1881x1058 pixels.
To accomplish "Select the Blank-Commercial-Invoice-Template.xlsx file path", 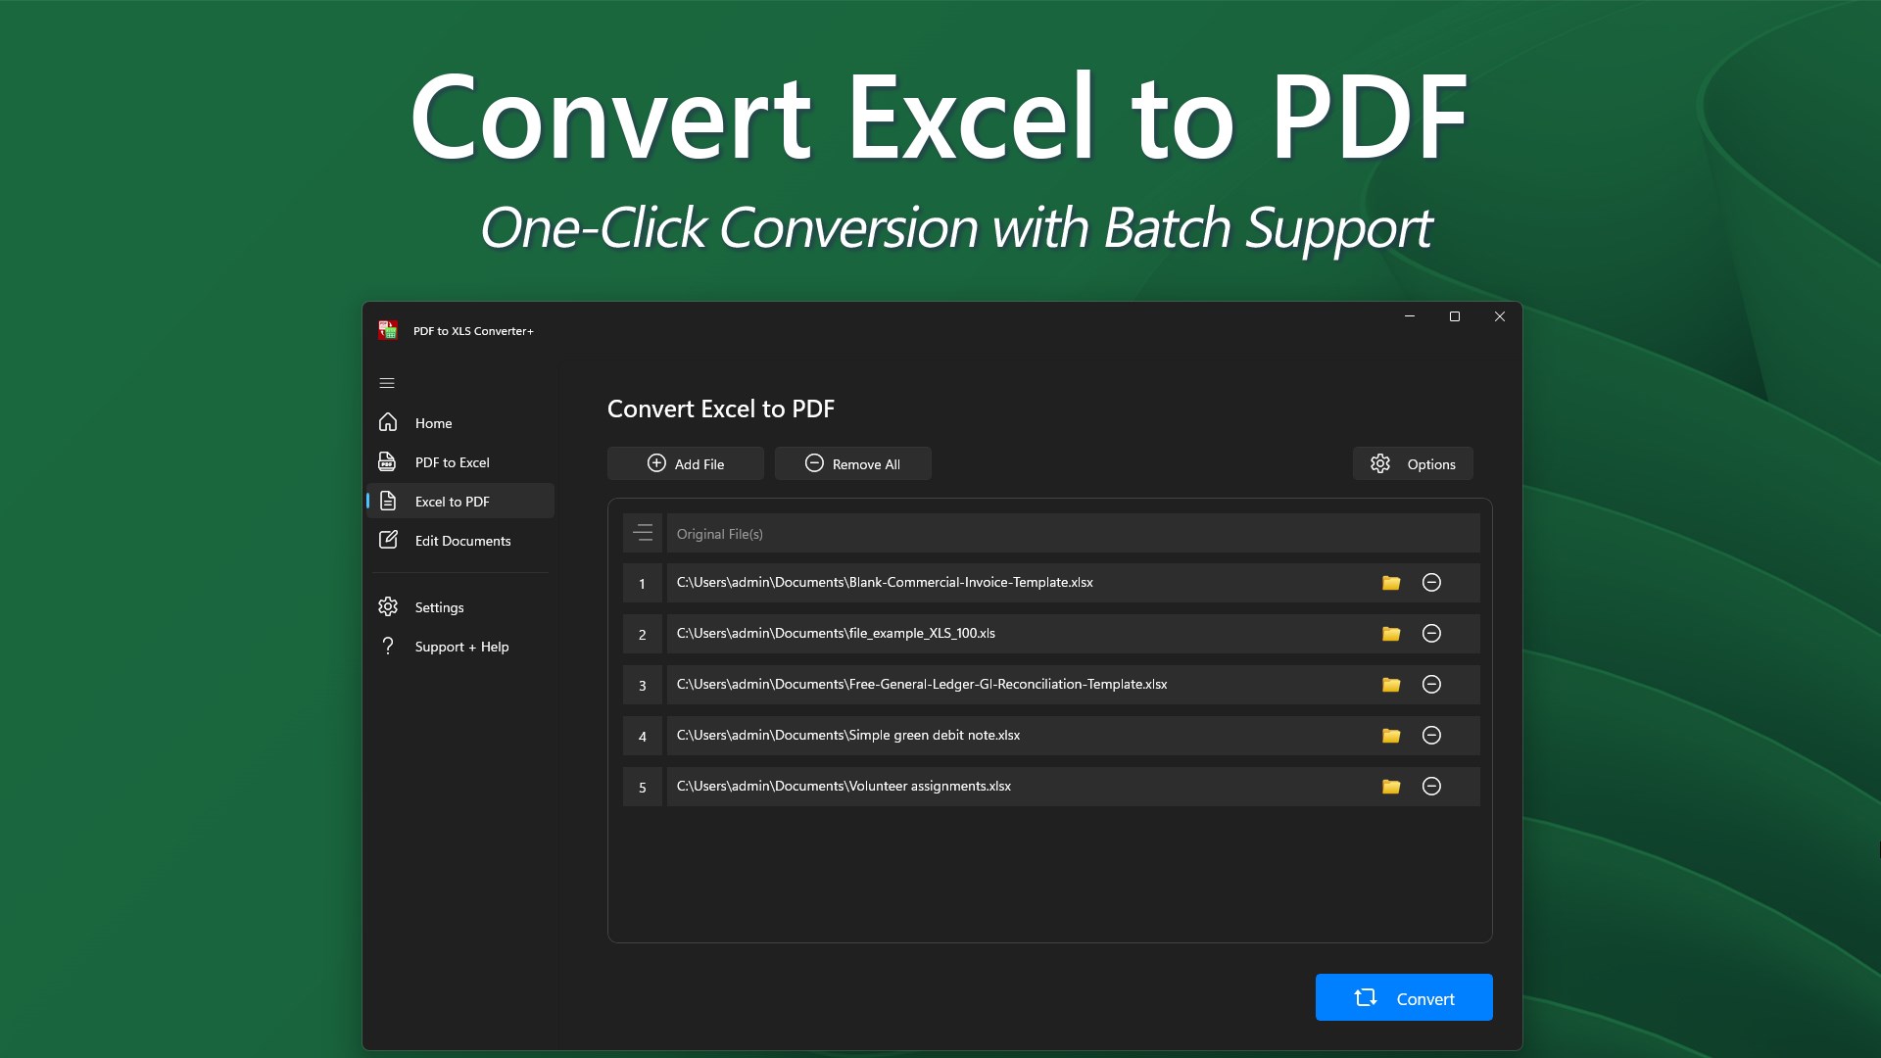I will 885,582.
